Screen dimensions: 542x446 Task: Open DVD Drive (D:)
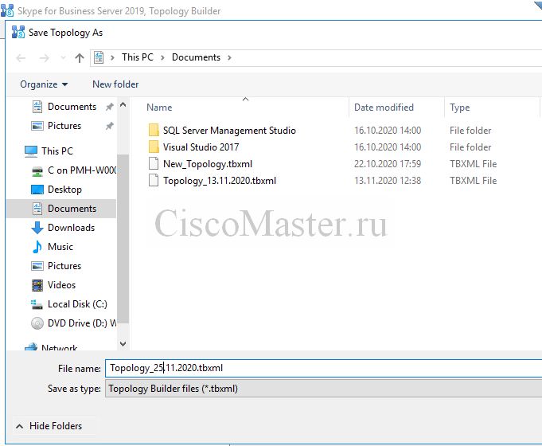(82, 323)
